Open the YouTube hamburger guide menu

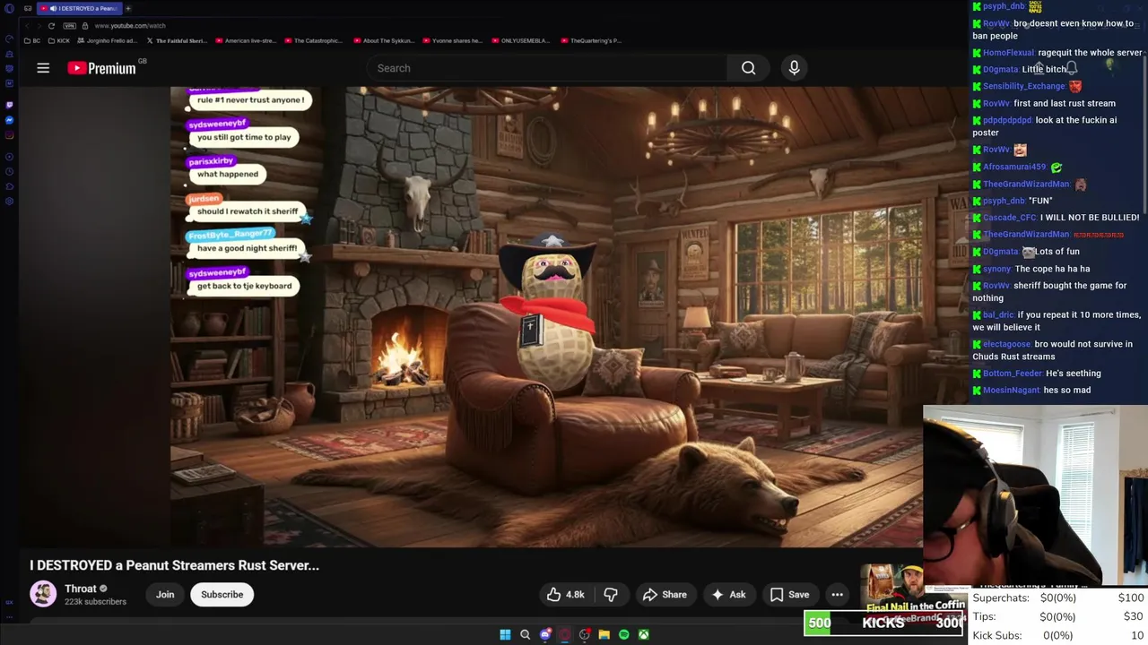pos(43,68)
